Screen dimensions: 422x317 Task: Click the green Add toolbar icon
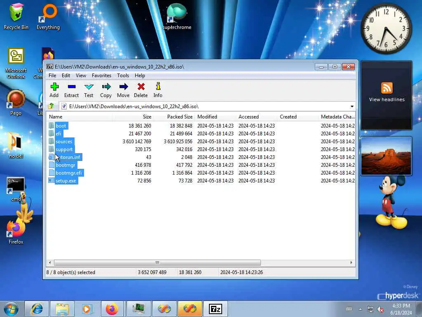[54, 87]
